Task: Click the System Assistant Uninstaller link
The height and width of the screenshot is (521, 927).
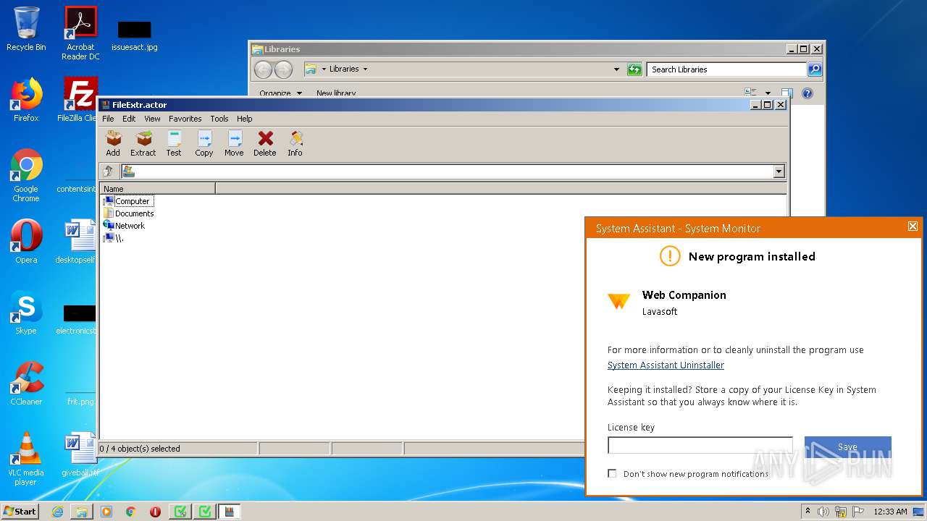Action: [x=666, y=365]
